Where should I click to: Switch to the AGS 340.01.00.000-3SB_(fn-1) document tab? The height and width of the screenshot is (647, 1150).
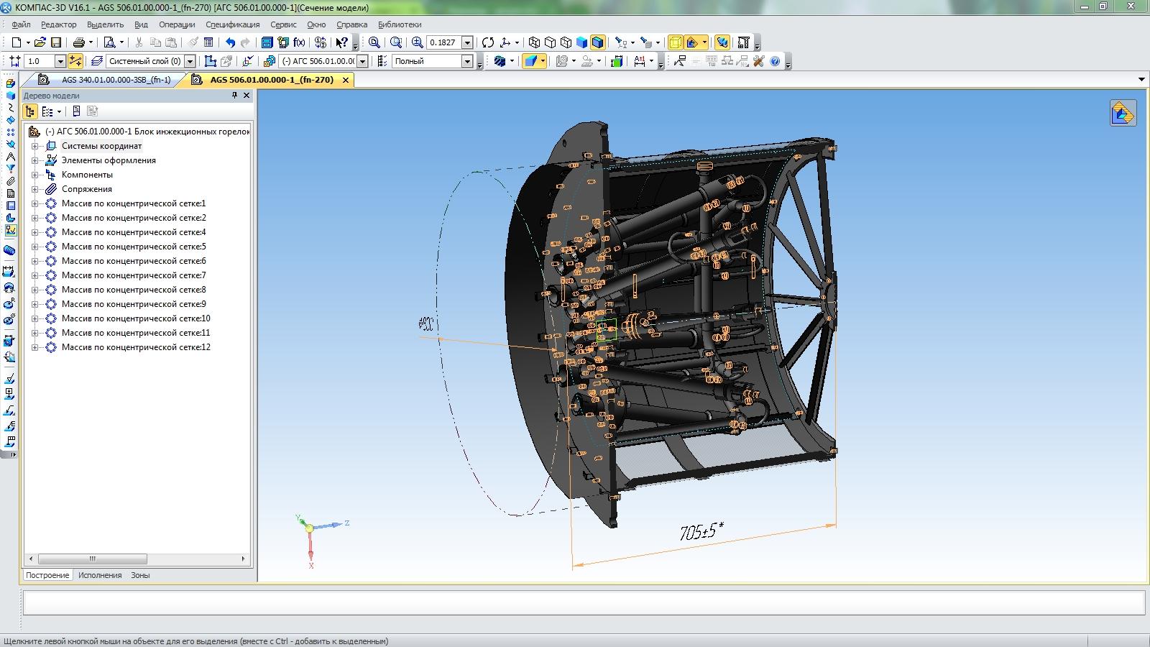116,80
